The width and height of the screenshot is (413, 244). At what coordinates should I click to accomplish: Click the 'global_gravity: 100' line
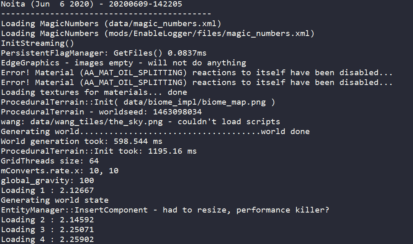tap(47, 181)
